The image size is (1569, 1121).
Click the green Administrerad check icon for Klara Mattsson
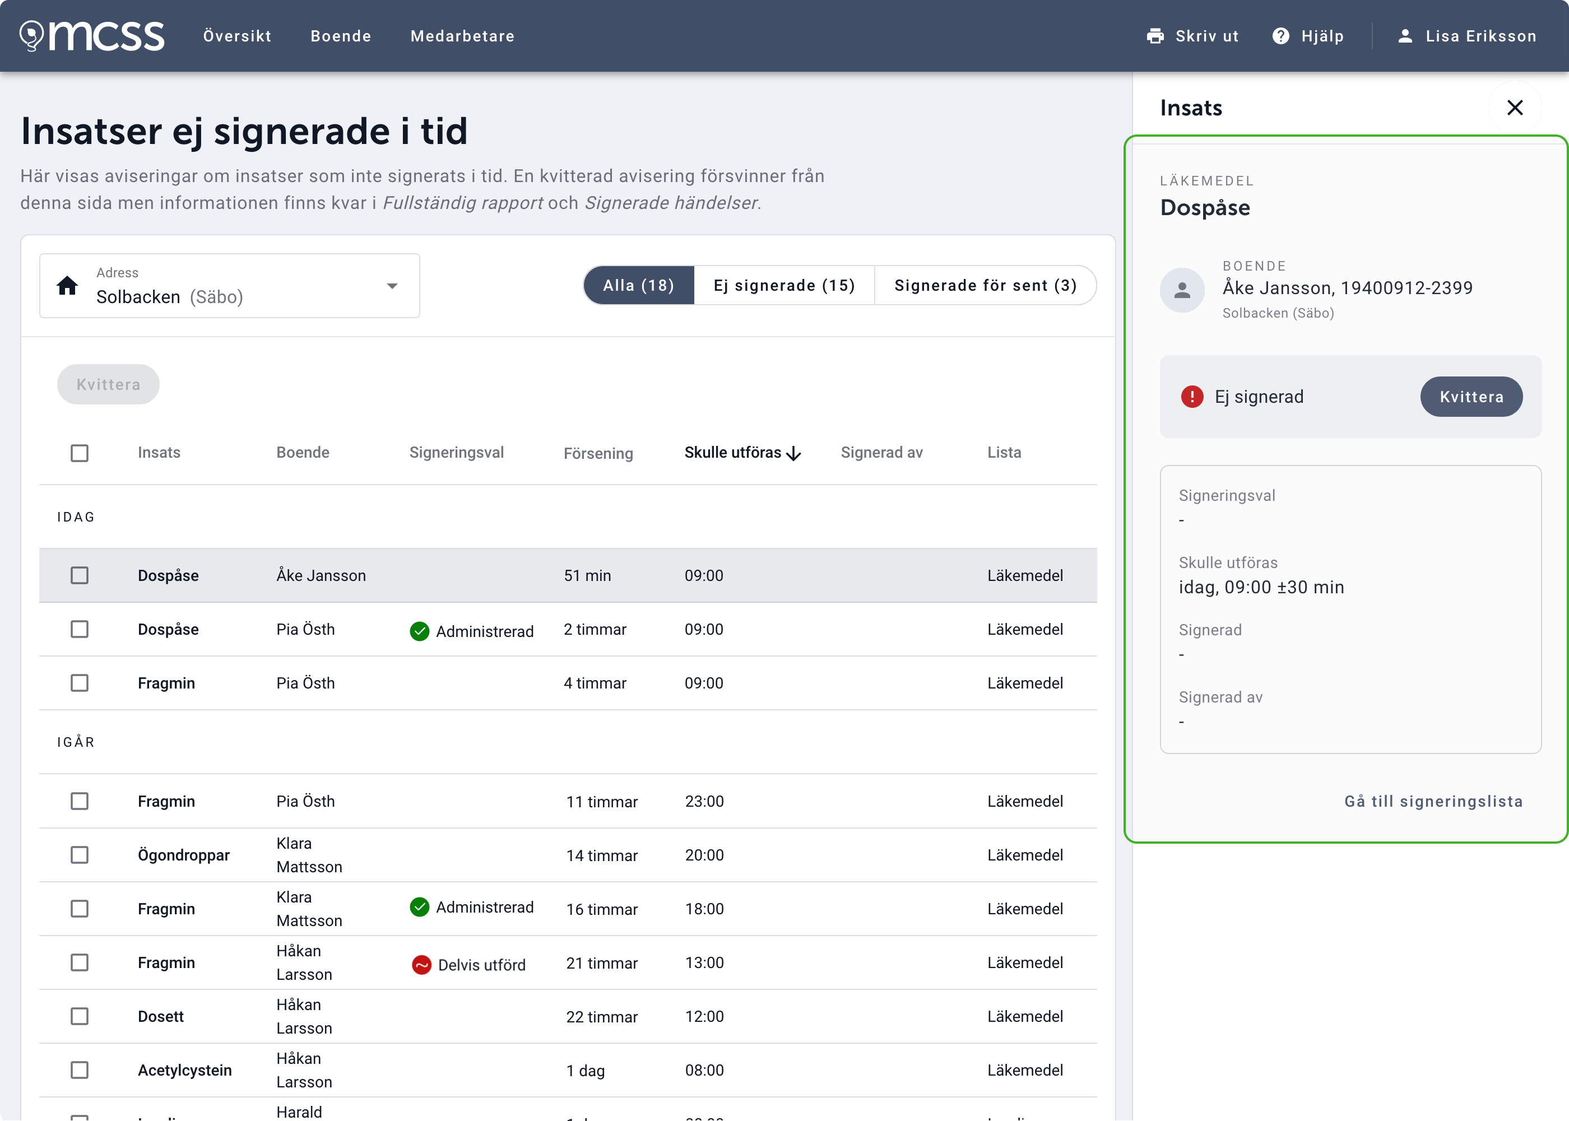419,907
